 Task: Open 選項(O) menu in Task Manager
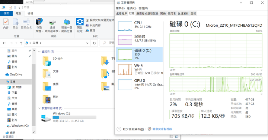132,8
